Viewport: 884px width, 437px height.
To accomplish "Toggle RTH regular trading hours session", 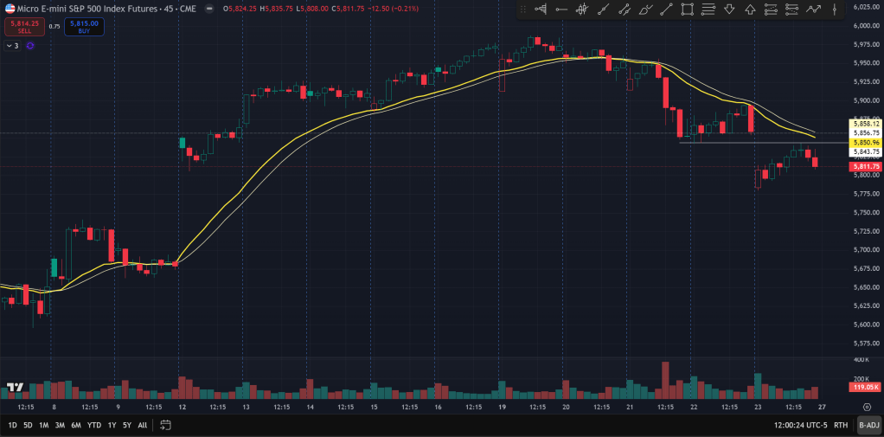I will click(840, 425).
